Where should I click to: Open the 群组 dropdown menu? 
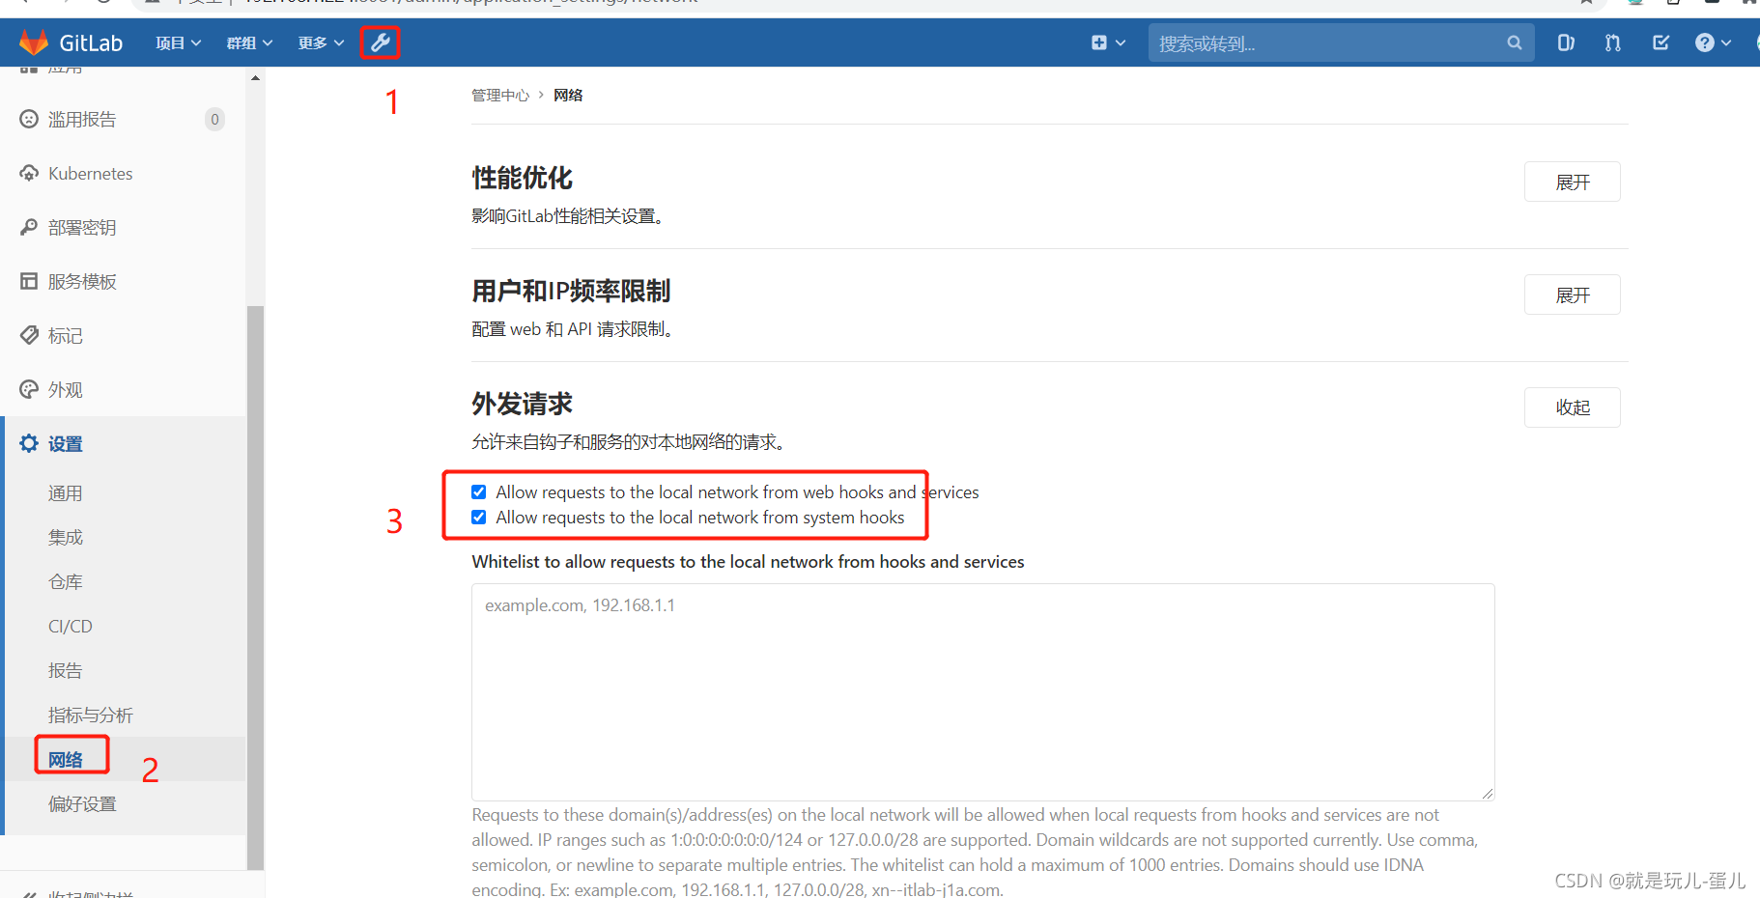[x=249, y=42]
